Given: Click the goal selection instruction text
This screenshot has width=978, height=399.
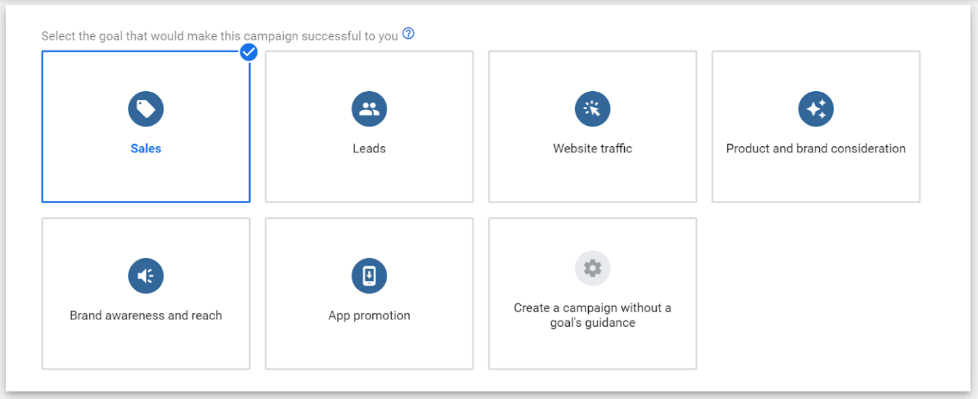Looking at the screenshot, I should point(219,35).
